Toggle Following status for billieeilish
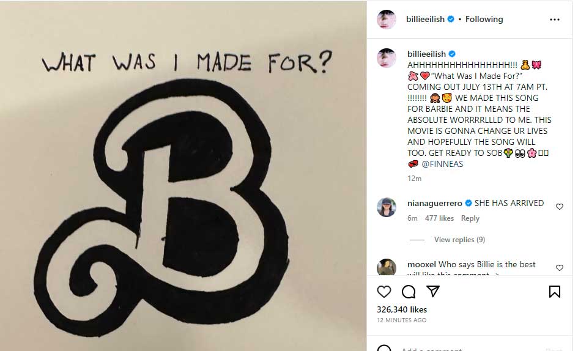The height and width of the screenshot is (351, 578). (484, 20)
